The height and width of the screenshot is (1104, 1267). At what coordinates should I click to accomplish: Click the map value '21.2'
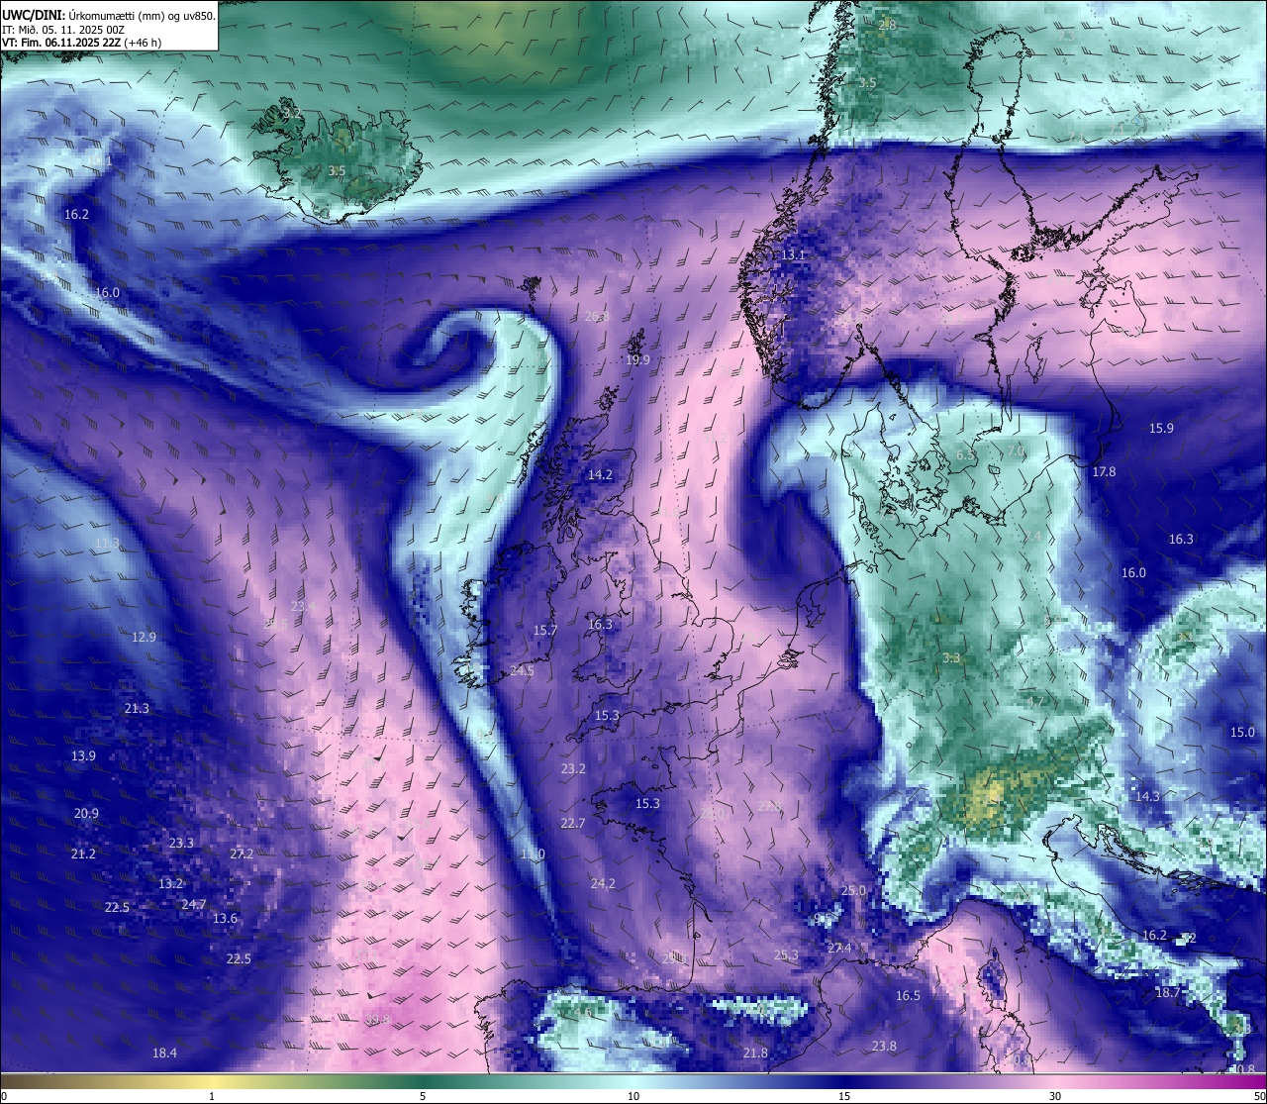[83, 854]
